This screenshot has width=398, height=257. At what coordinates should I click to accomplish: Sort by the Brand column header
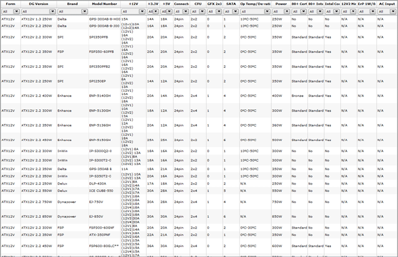click(73, 4)
